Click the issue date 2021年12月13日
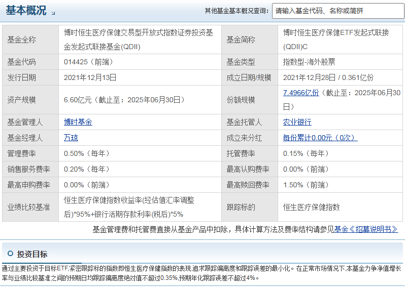Viewport: 405px width, 287px height. point(90,77)
